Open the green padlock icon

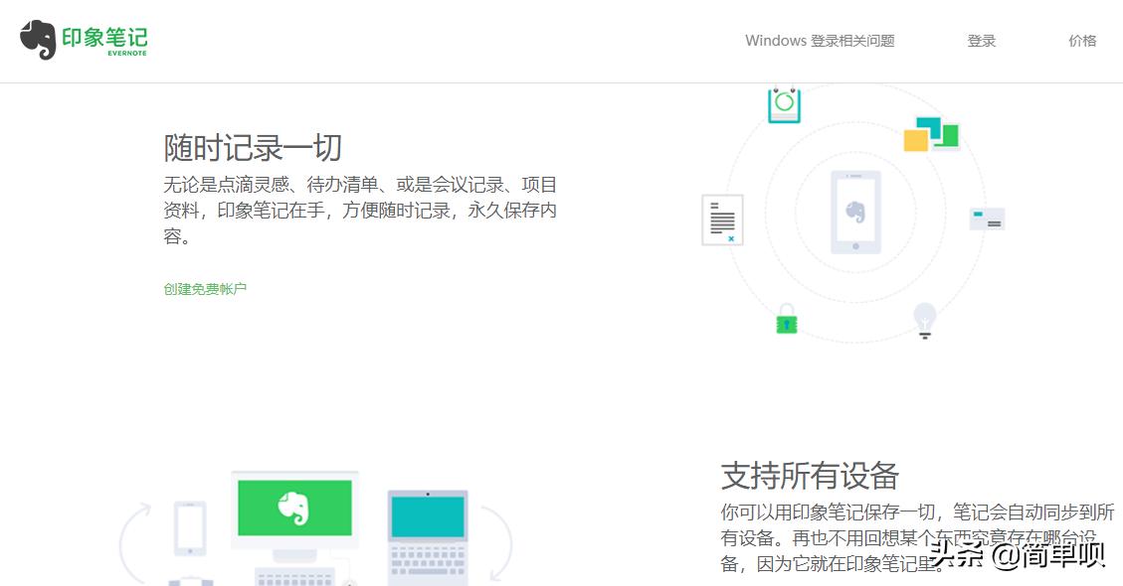click(786, 323)
